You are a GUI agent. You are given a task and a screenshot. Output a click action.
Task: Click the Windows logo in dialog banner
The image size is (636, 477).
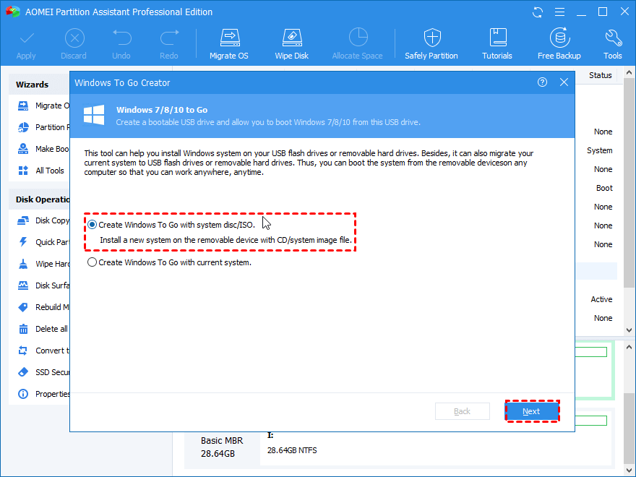(94, 114)
